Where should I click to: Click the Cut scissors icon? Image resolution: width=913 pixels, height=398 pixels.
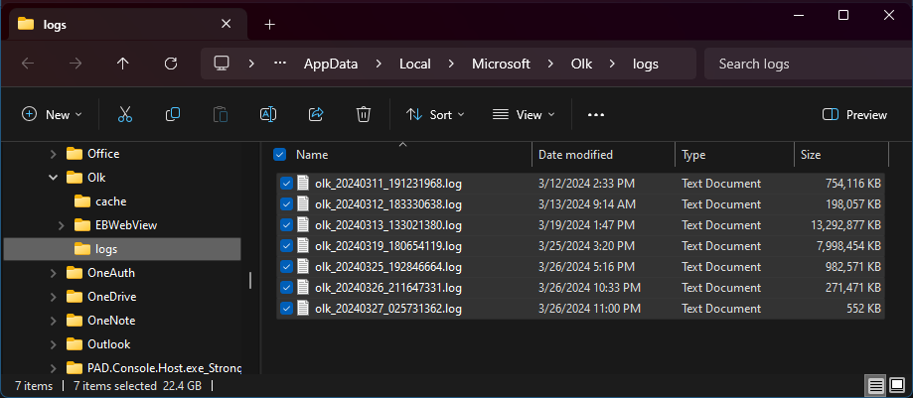click(125, 115)
